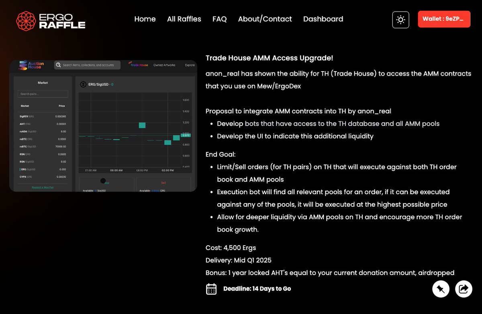
Task: Select the rsBTC/ERG market pair row
Action: [x=43, y=139]
